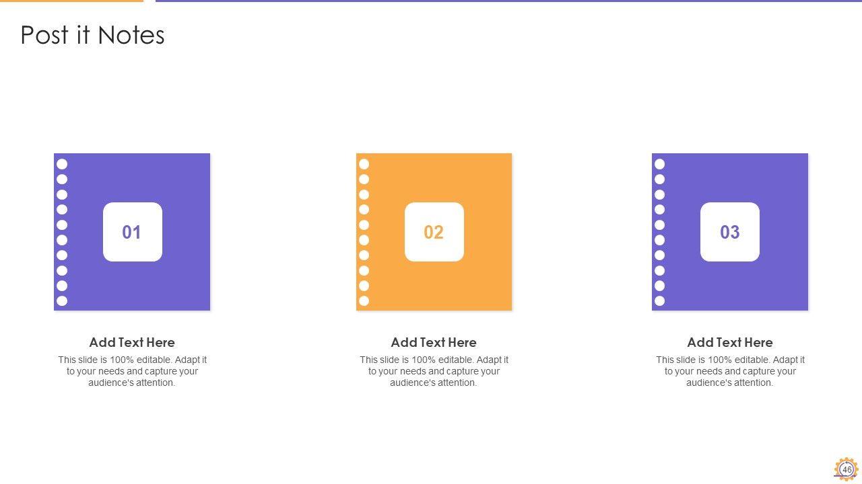The image size is (862, 484).
Task: Click the bottom punch hole on note 01
Action: [x=62, y=300]
